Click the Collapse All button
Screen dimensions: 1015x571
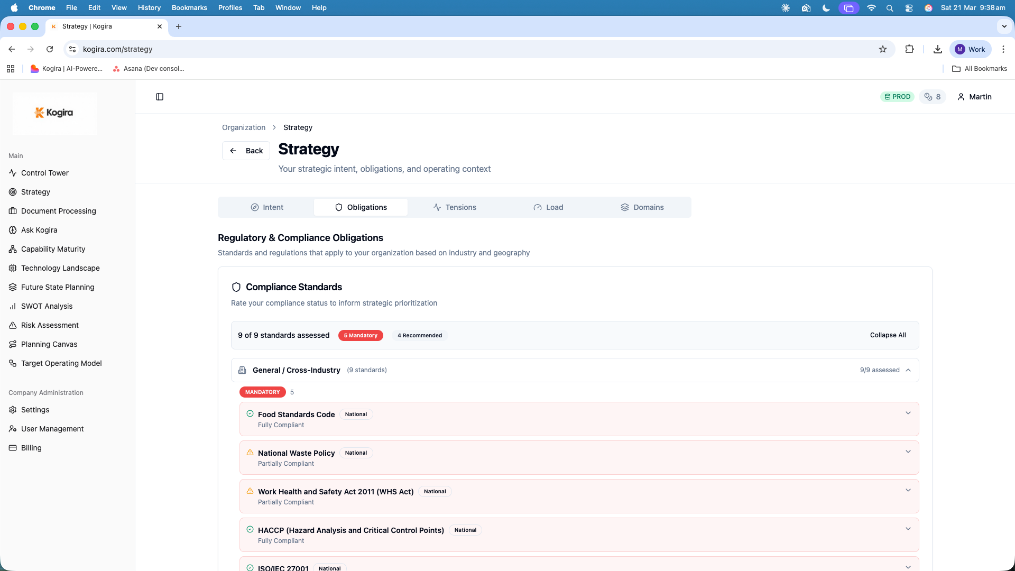click(888, 335)
